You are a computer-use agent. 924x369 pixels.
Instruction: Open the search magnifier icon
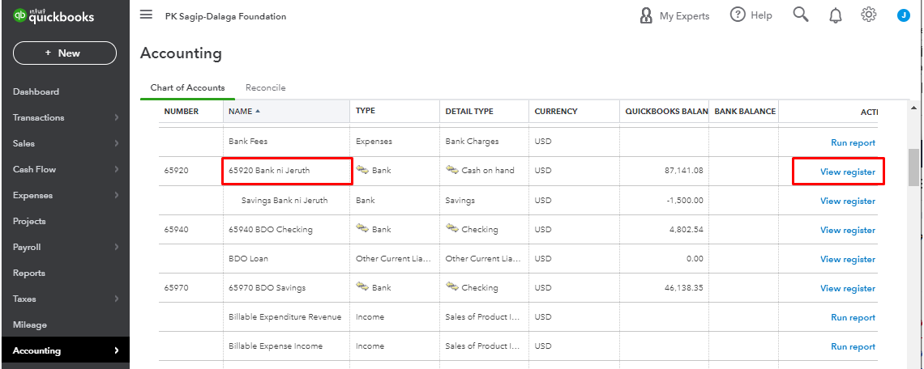(801, 15)
